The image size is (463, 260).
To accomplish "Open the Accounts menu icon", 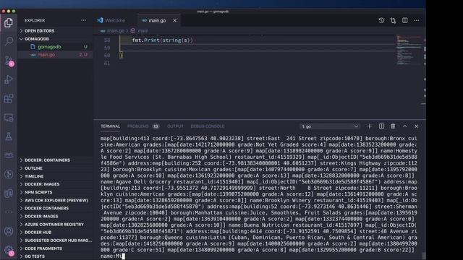I will (9, 231).
